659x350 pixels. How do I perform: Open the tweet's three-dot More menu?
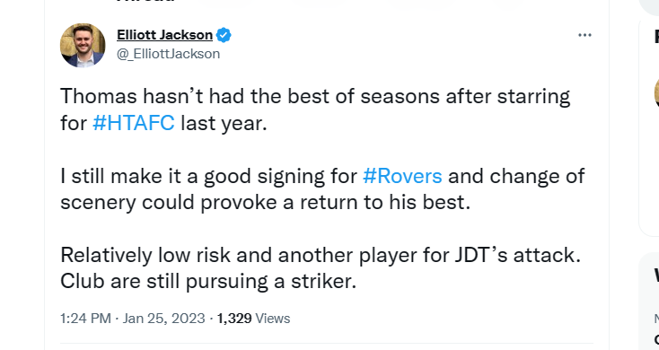pos(584,35)
